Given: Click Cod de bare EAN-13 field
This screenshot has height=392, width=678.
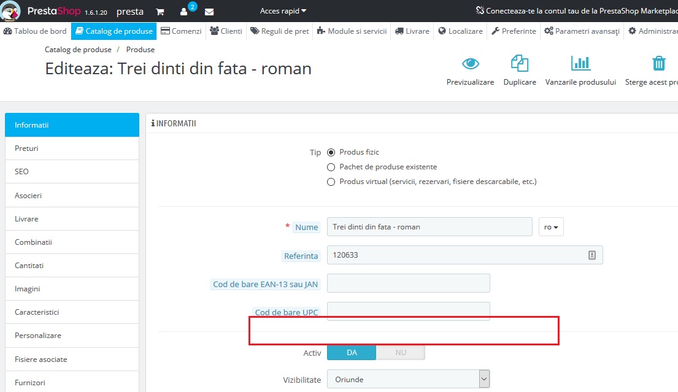Looking at the screenshot, I should point(408,283).
